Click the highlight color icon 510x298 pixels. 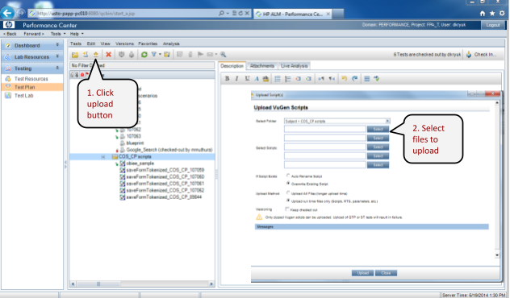click(x=265, y=78)
